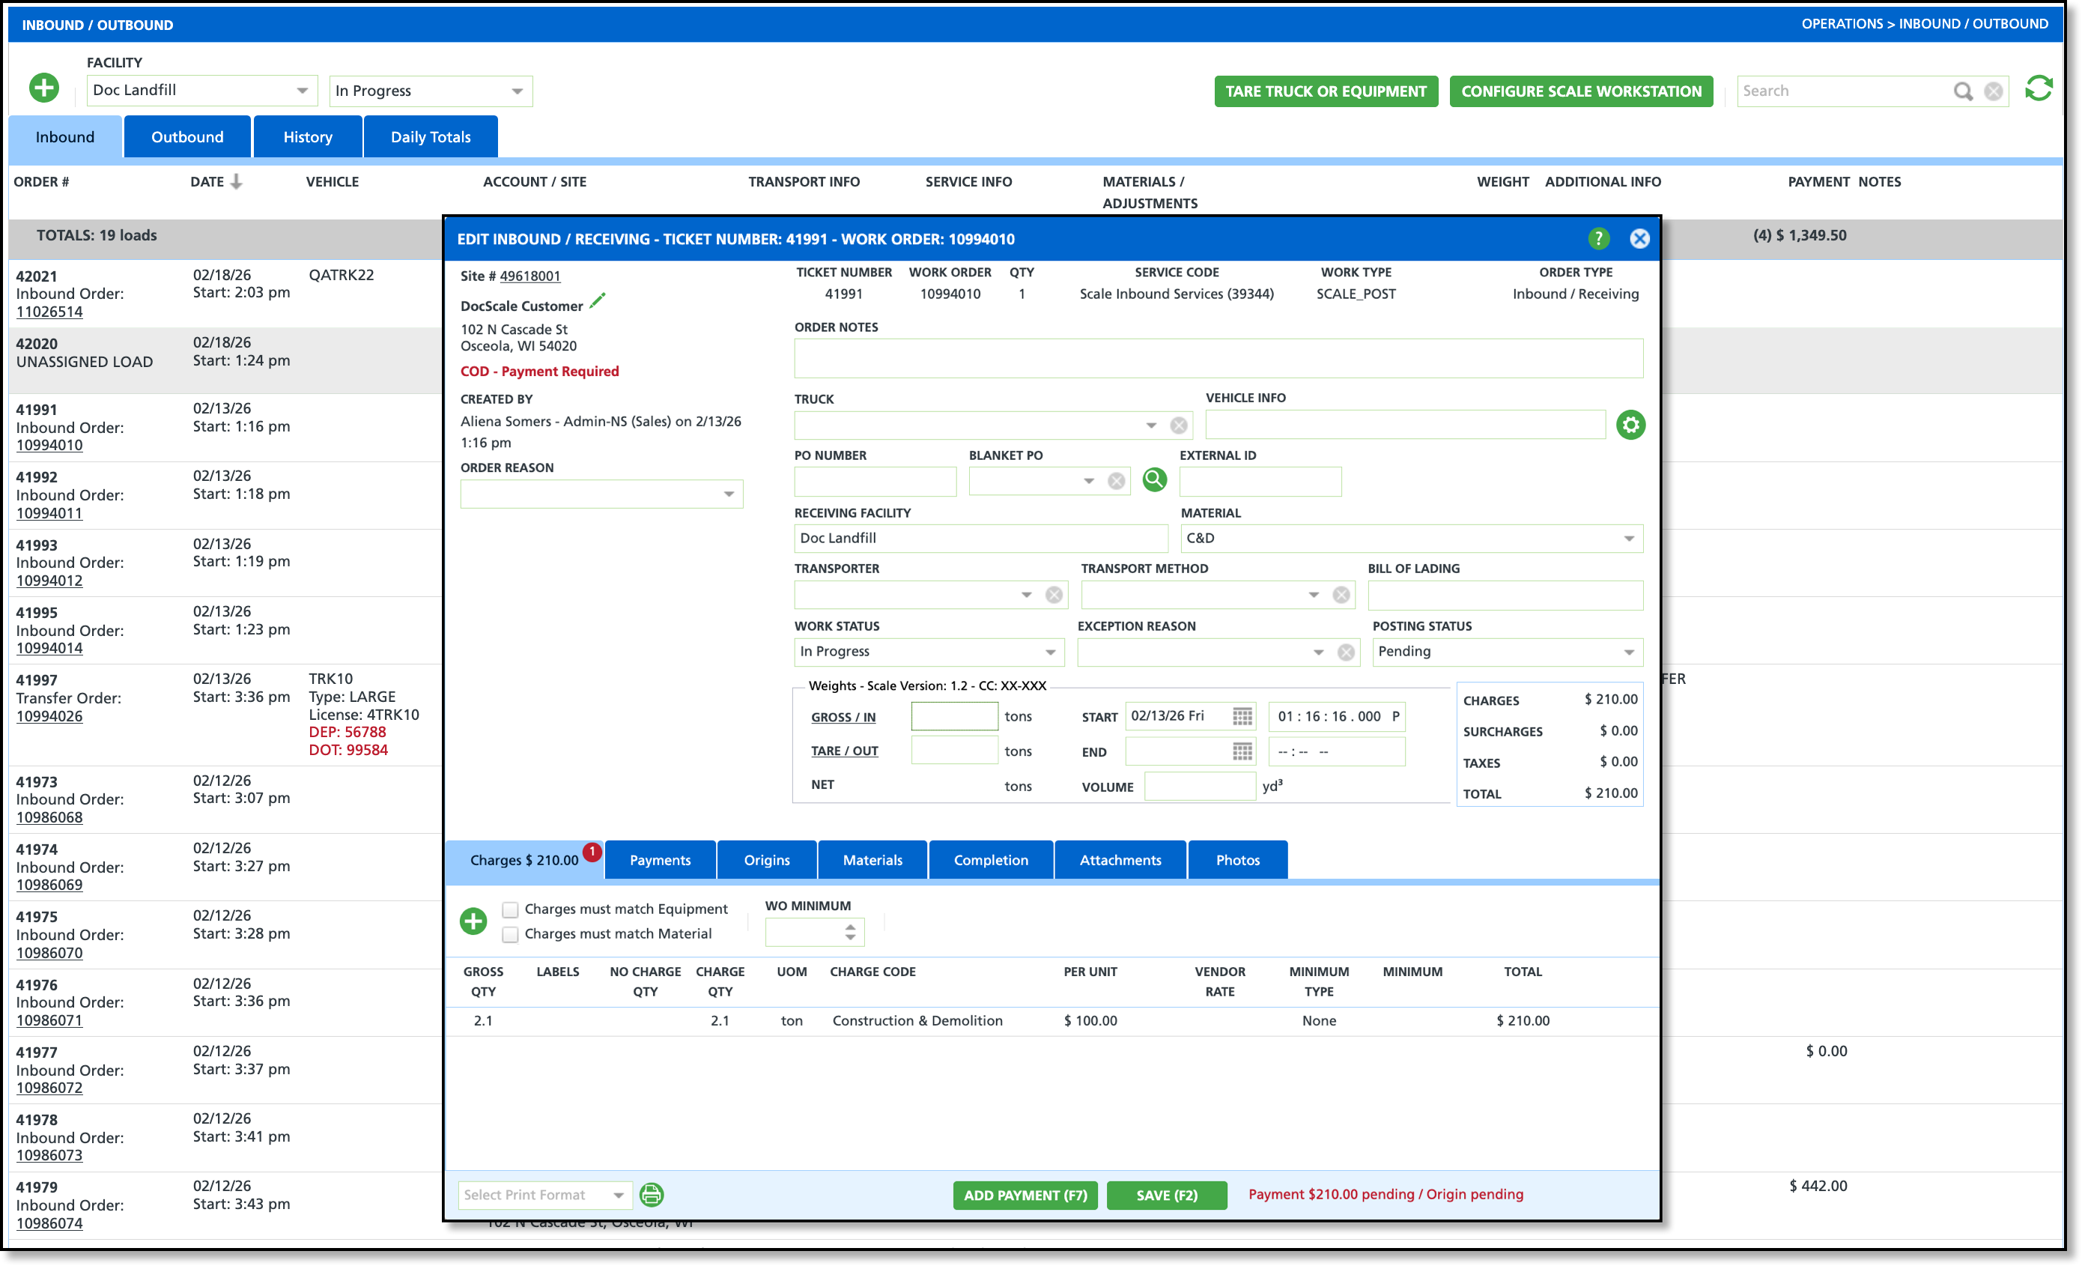Open the Posting Status Pending dropdown
2082x1266 pixels.
click(1628, 652)
